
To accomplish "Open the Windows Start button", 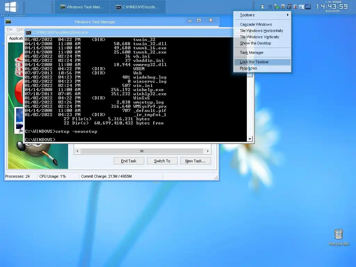I will 10,7.
